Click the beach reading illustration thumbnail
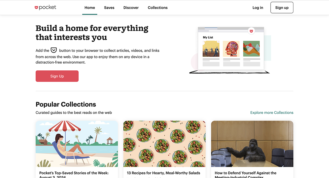This screenshot has height=178, width=329. [76, 144]
